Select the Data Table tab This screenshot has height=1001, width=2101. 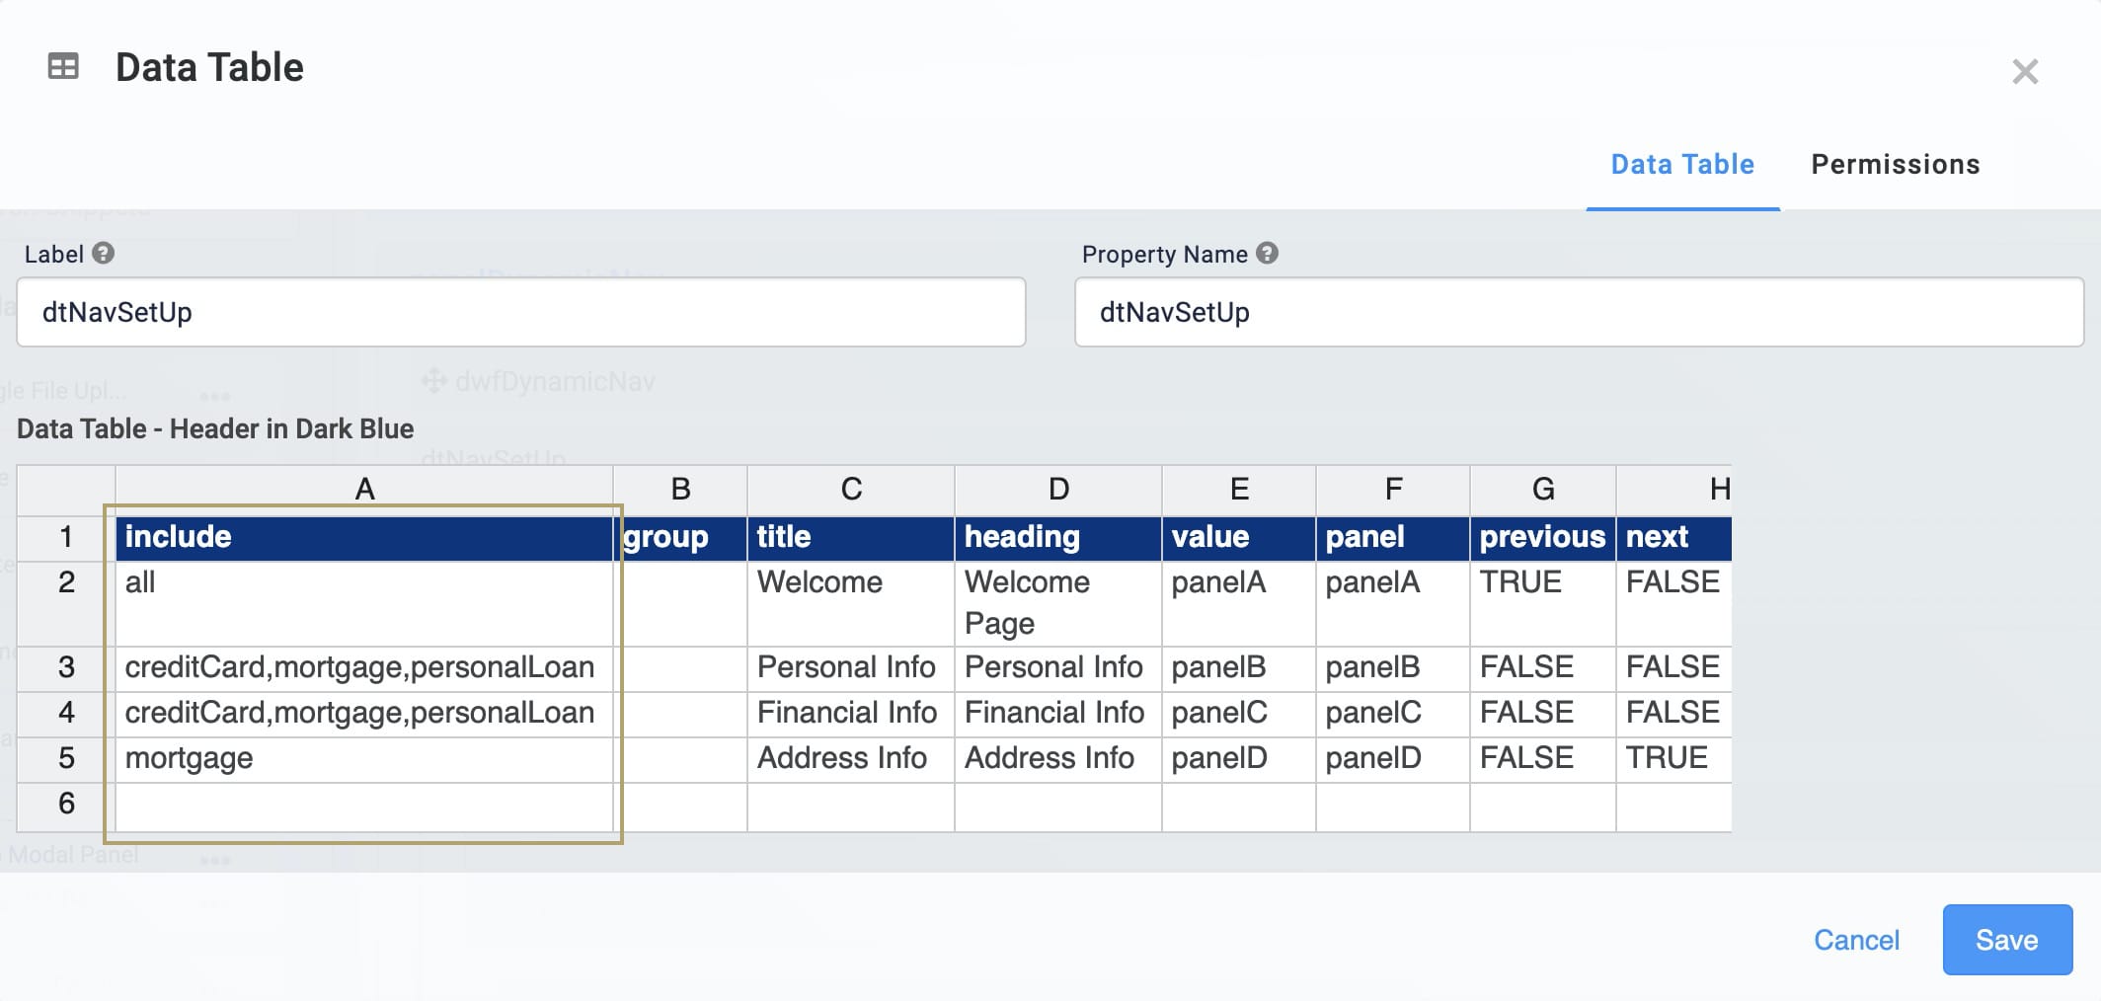(x=1682, y=164)
